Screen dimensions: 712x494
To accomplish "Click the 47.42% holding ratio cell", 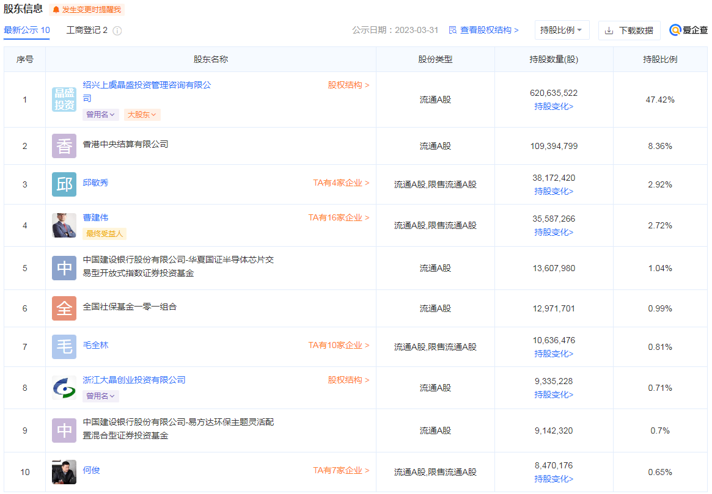I will 660,100.
